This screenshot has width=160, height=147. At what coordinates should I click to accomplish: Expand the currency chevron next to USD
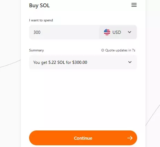(x=130, y=32)
